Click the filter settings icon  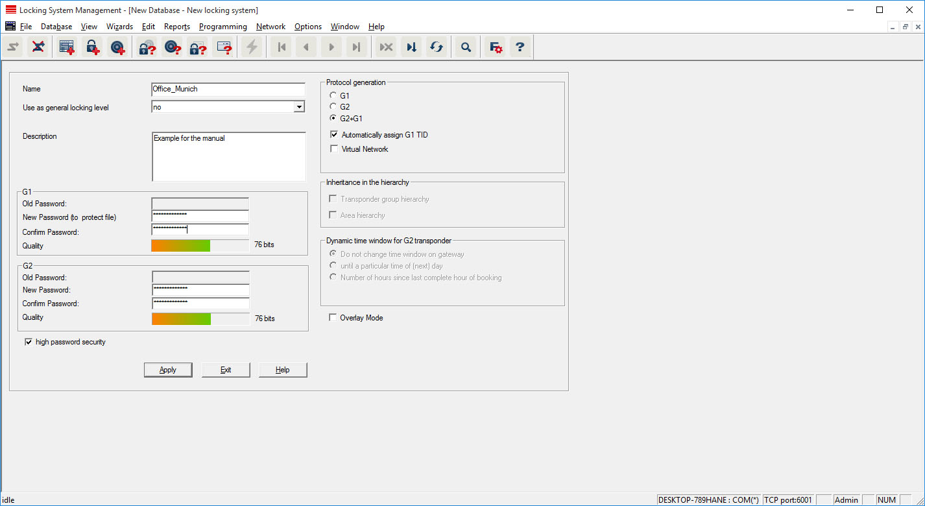pyautogui.click(x=496, y=47)
